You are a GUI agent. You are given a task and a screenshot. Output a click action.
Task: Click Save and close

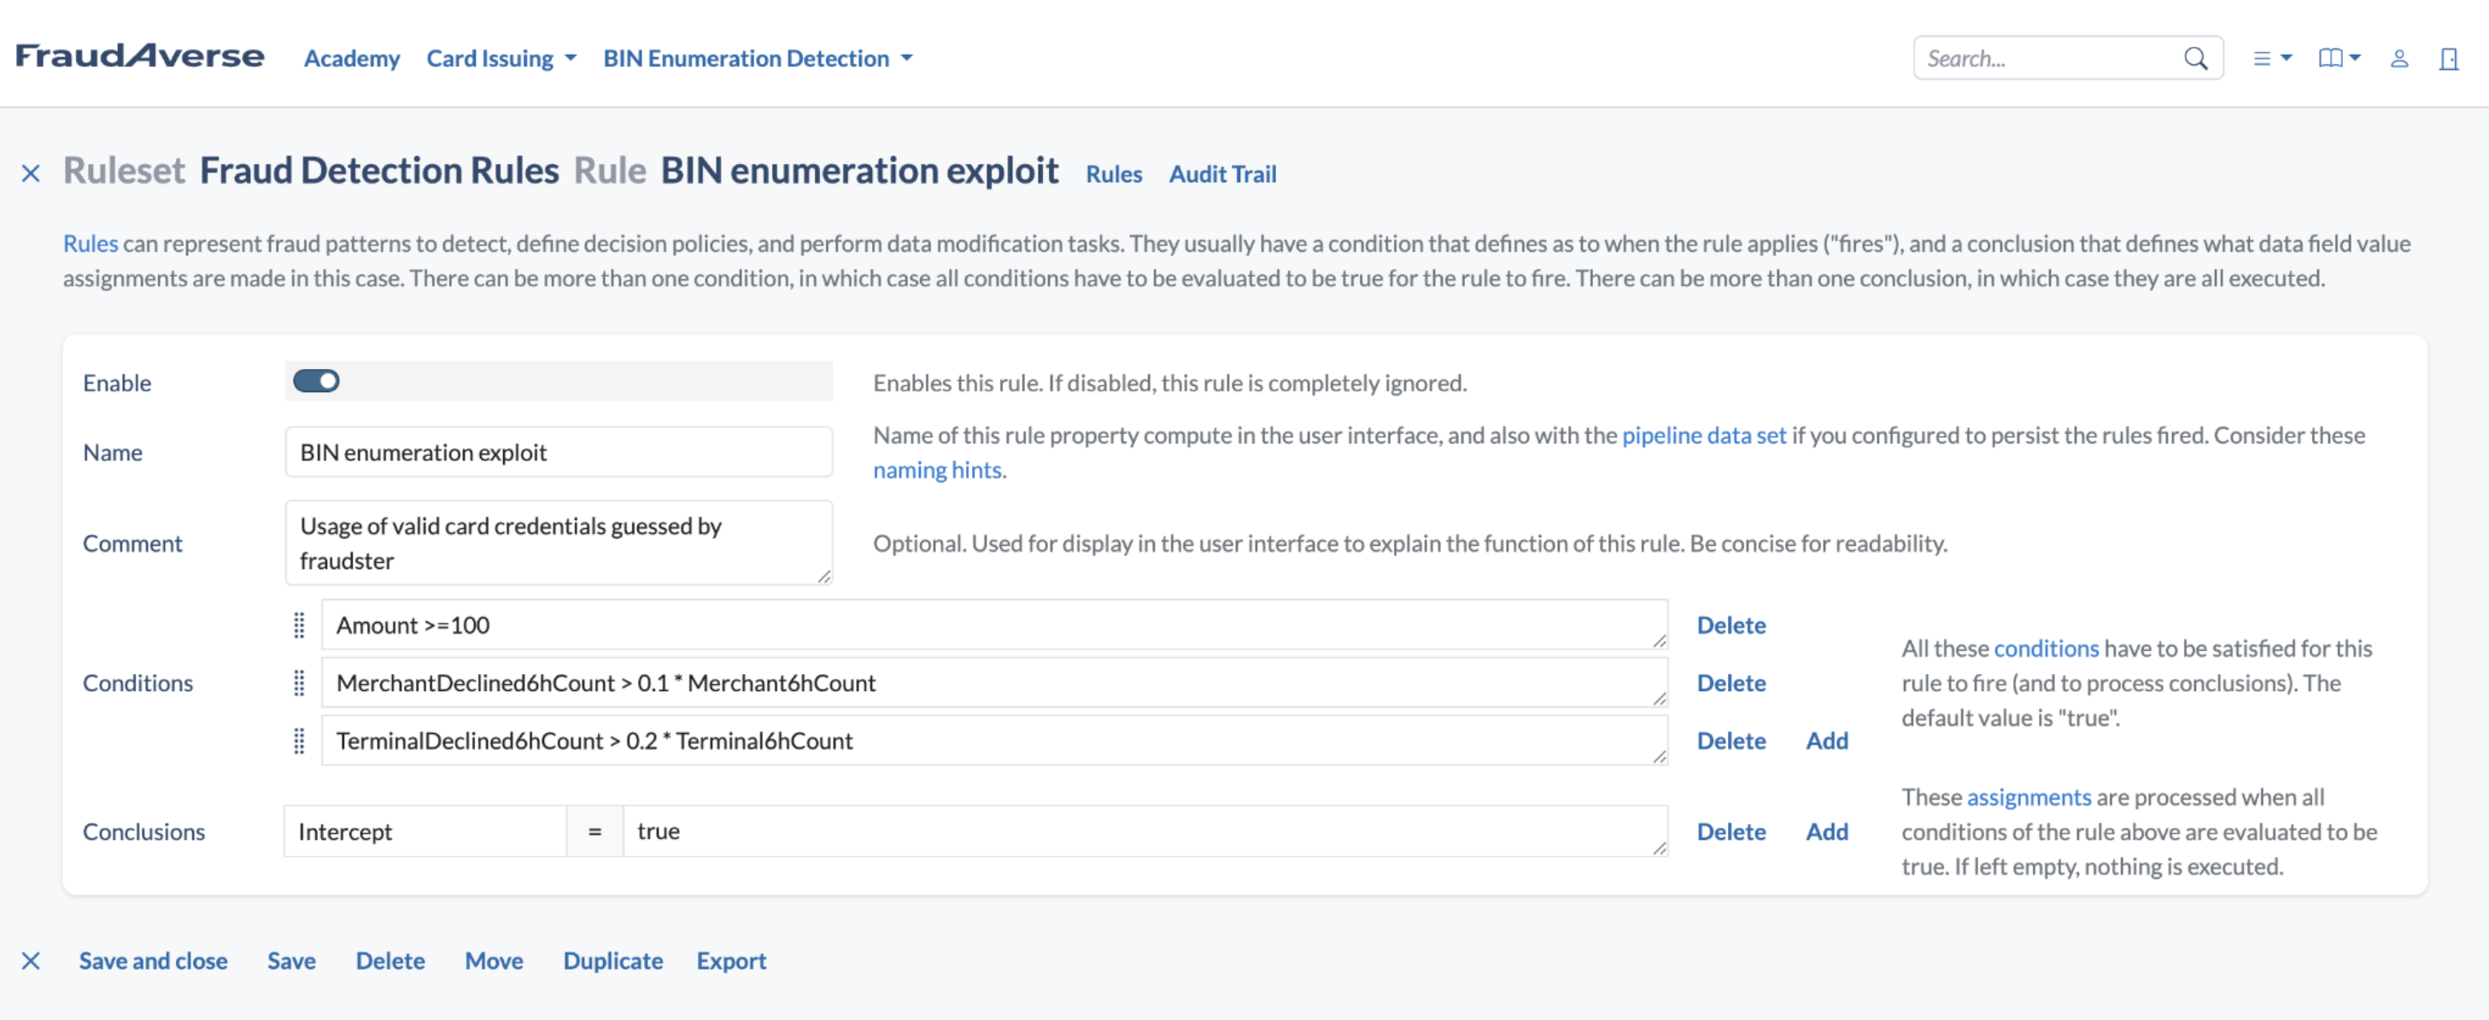tap(154, 960)
